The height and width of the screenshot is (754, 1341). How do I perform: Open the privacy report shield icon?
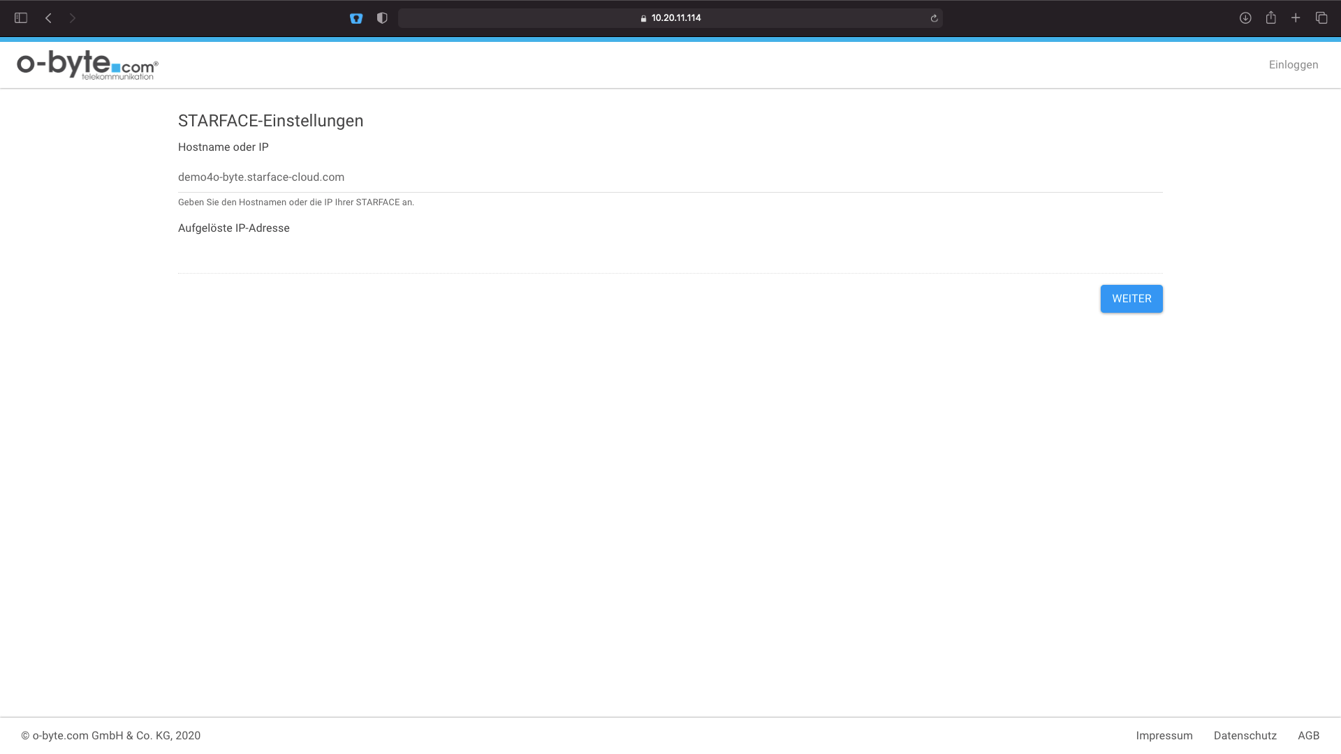coord(382,18)
